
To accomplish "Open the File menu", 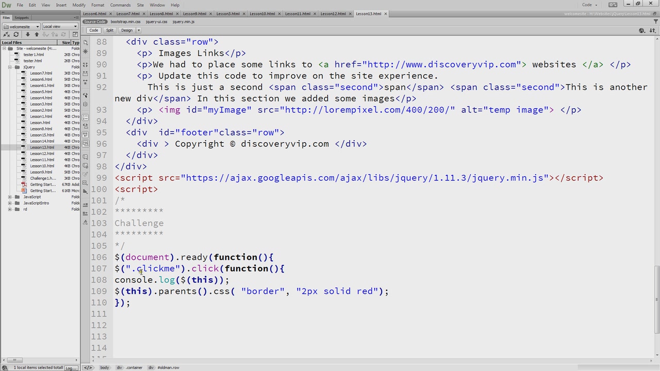I will click(x=20, y=5).
